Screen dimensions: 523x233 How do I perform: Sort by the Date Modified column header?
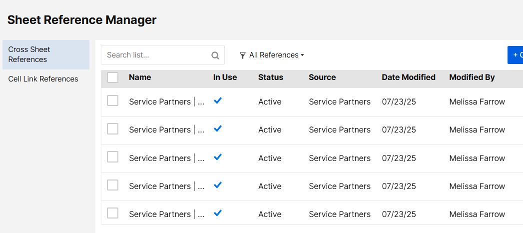click(x=409, y=77)
